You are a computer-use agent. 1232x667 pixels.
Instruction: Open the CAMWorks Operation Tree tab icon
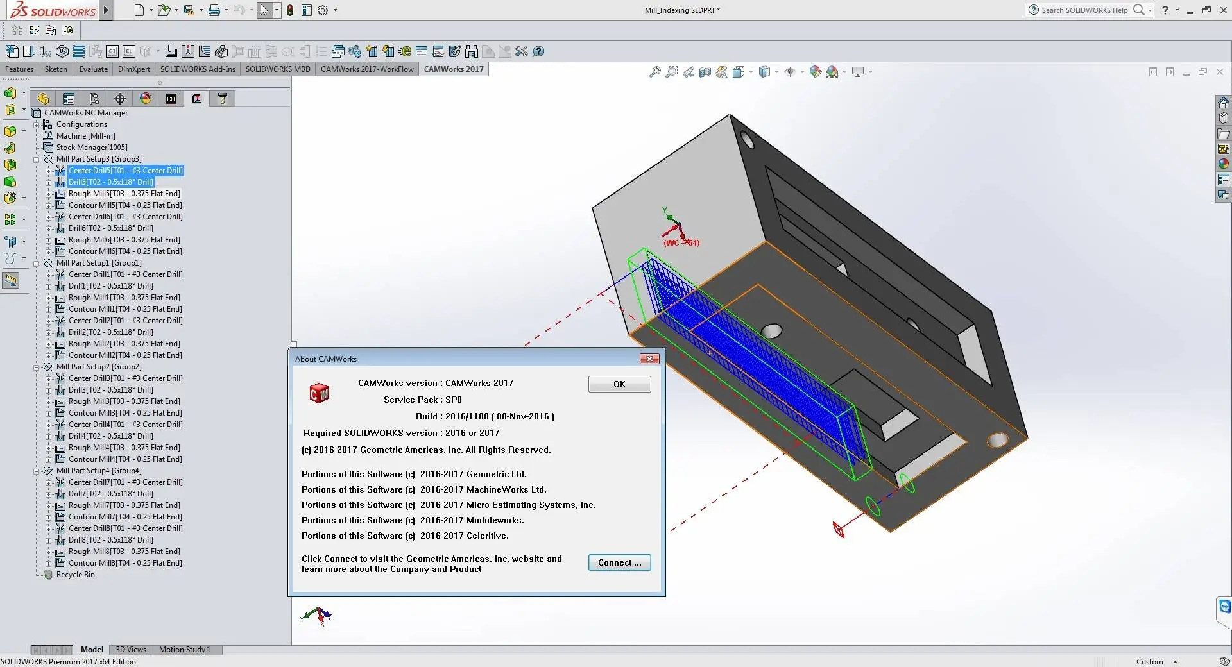[197, 98]
